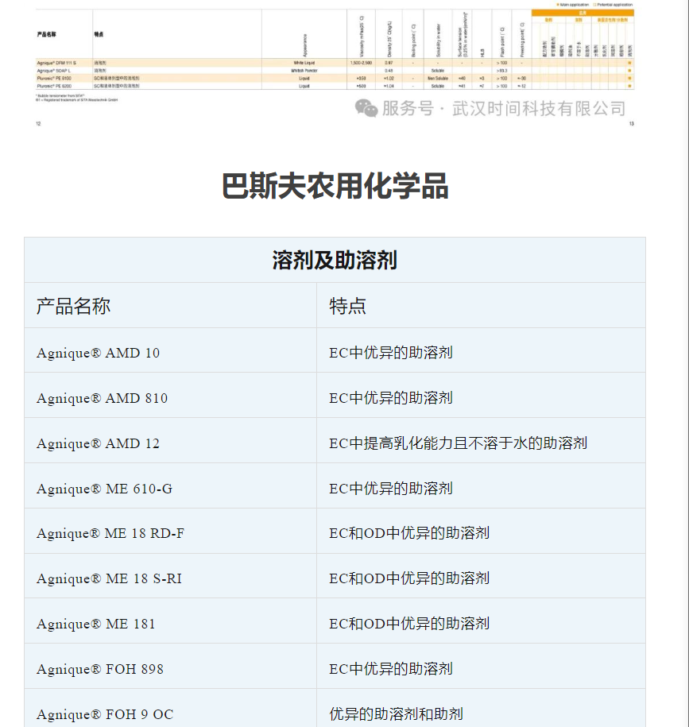
Task: Click the feature text in the ME 18 S-RI row
Action: (x=409, y=578)
